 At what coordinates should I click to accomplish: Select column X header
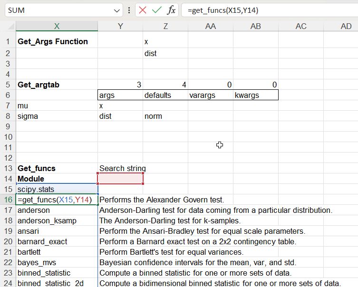(x=57, y=27)
